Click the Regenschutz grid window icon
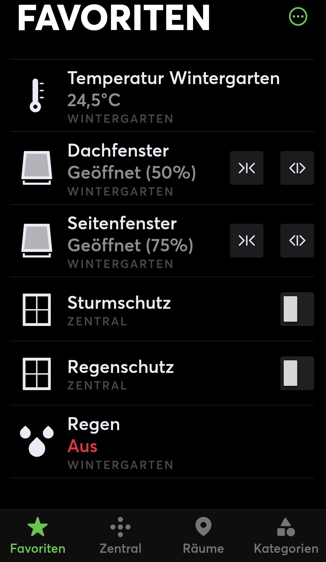 click(x=37, y=374)
